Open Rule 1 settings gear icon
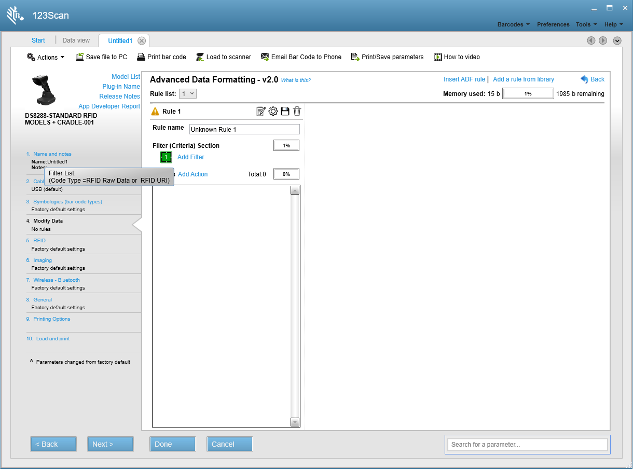 [273, 111]
